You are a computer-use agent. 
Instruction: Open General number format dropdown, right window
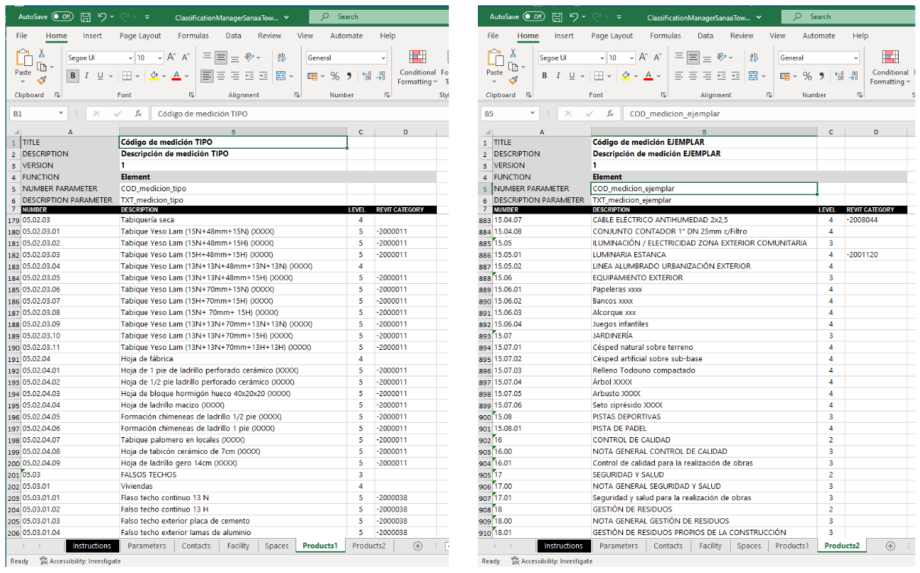(855, 58)
